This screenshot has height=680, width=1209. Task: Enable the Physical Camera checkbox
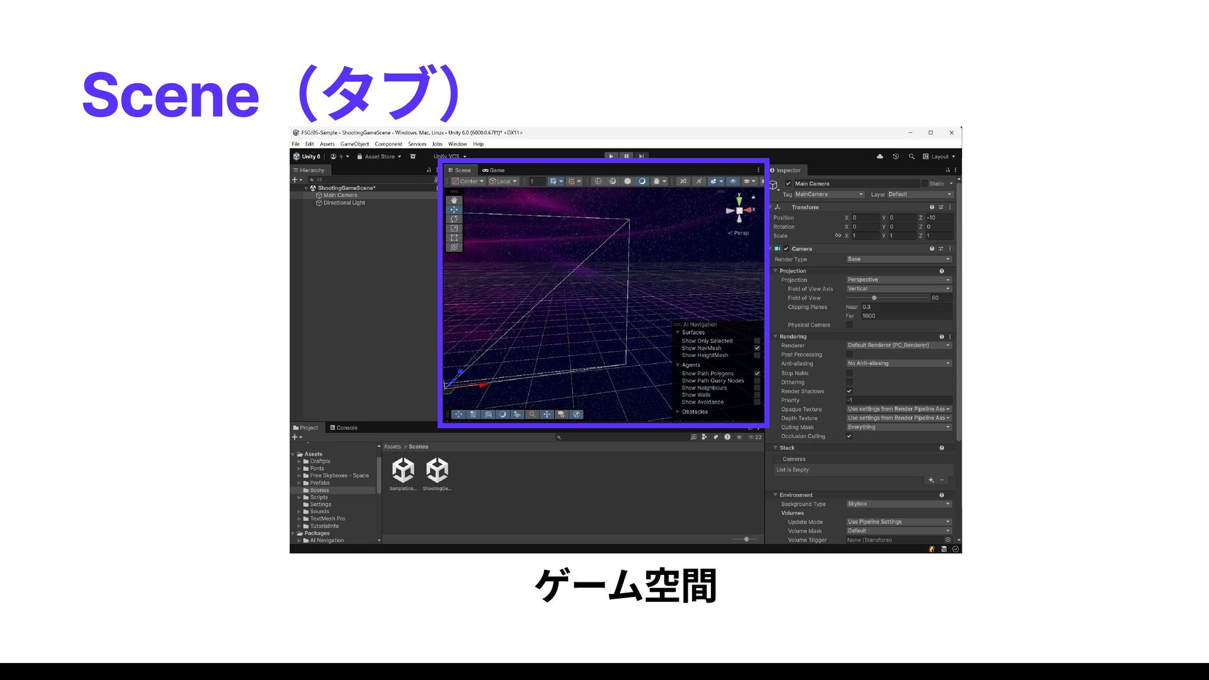point(849,325)
